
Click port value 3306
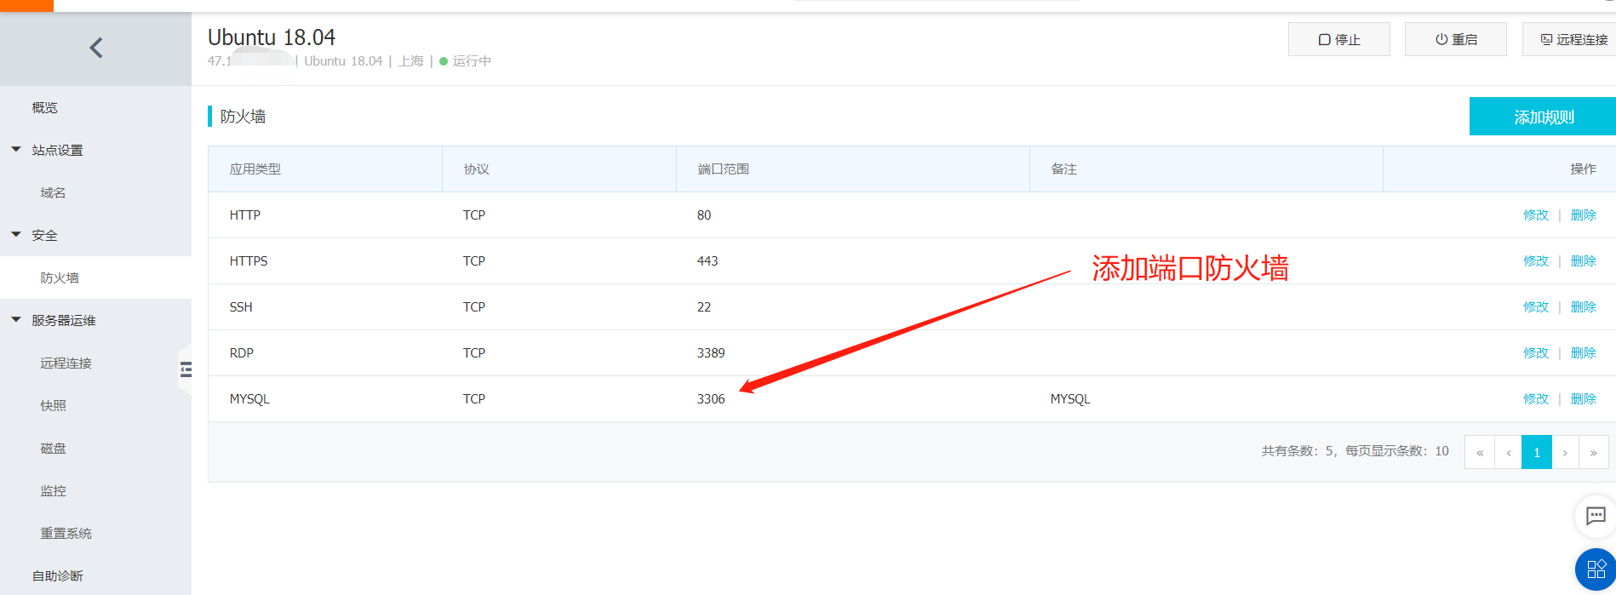tap(711, 398)
